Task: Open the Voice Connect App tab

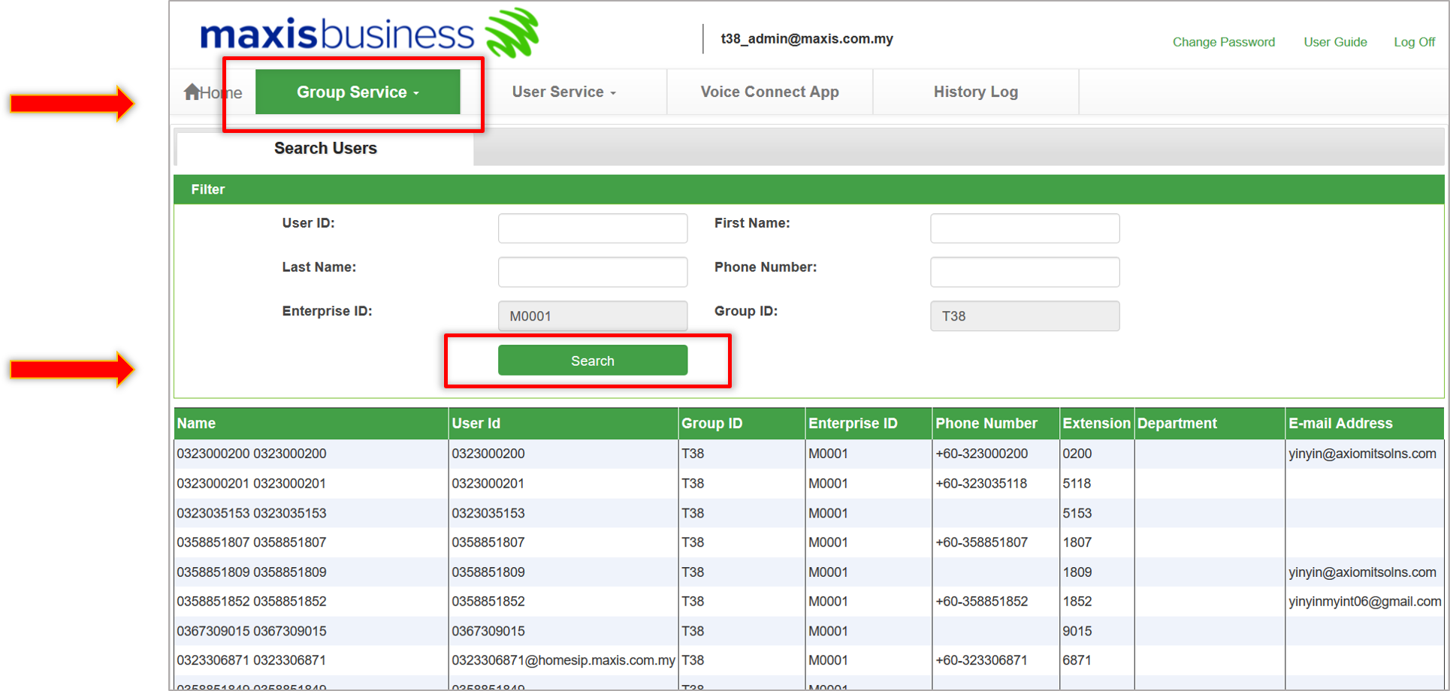Action: point(769,92)
